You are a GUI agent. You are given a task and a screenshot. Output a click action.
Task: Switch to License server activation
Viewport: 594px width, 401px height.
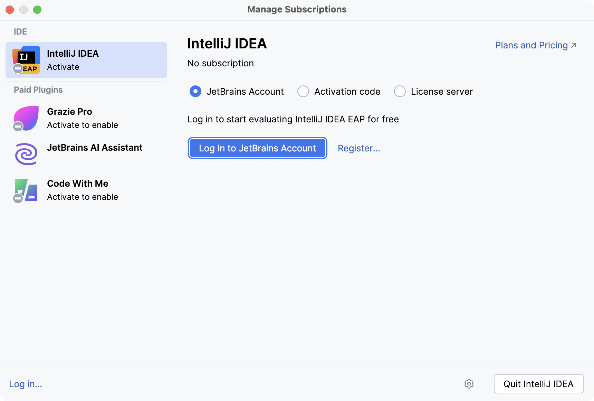point(400,91)
